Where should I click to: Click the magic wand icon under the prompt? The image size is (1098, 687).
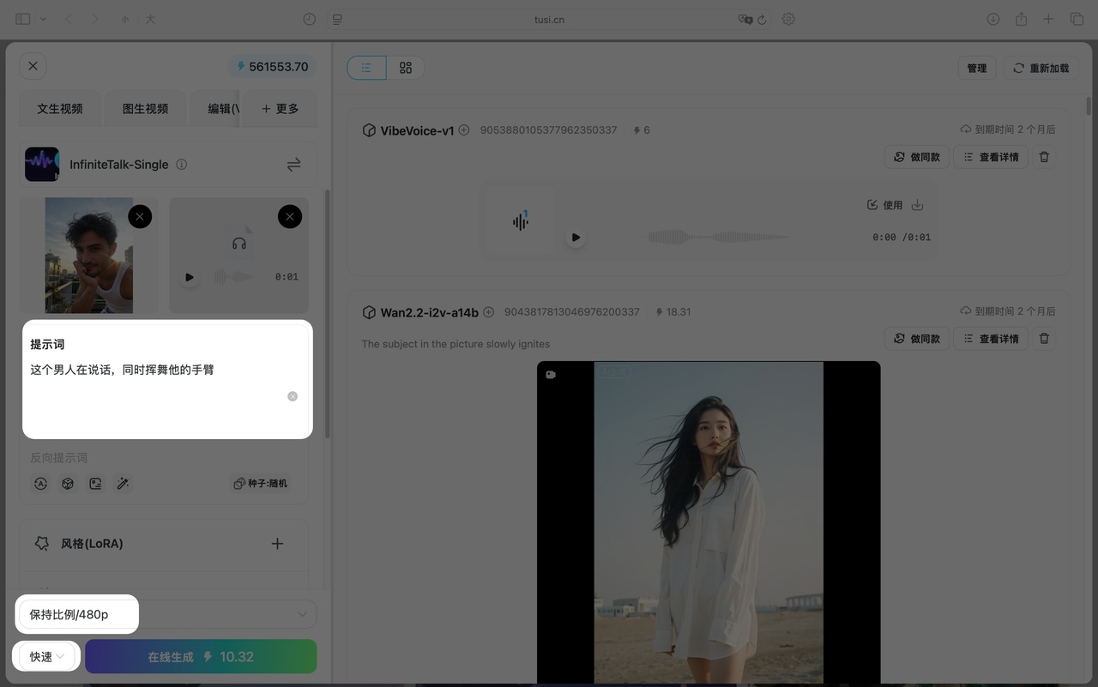click(123, 484)
